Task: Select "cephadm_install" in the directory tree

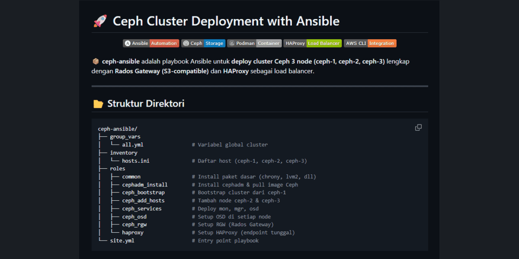Action: click(145, 185)
